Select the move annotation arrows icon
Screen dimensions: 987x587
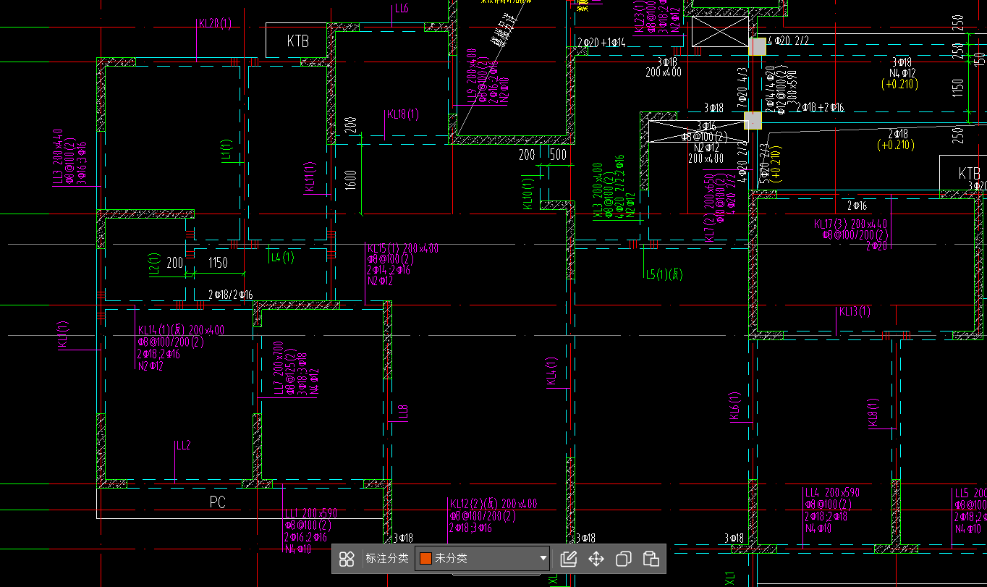[596, 559]
